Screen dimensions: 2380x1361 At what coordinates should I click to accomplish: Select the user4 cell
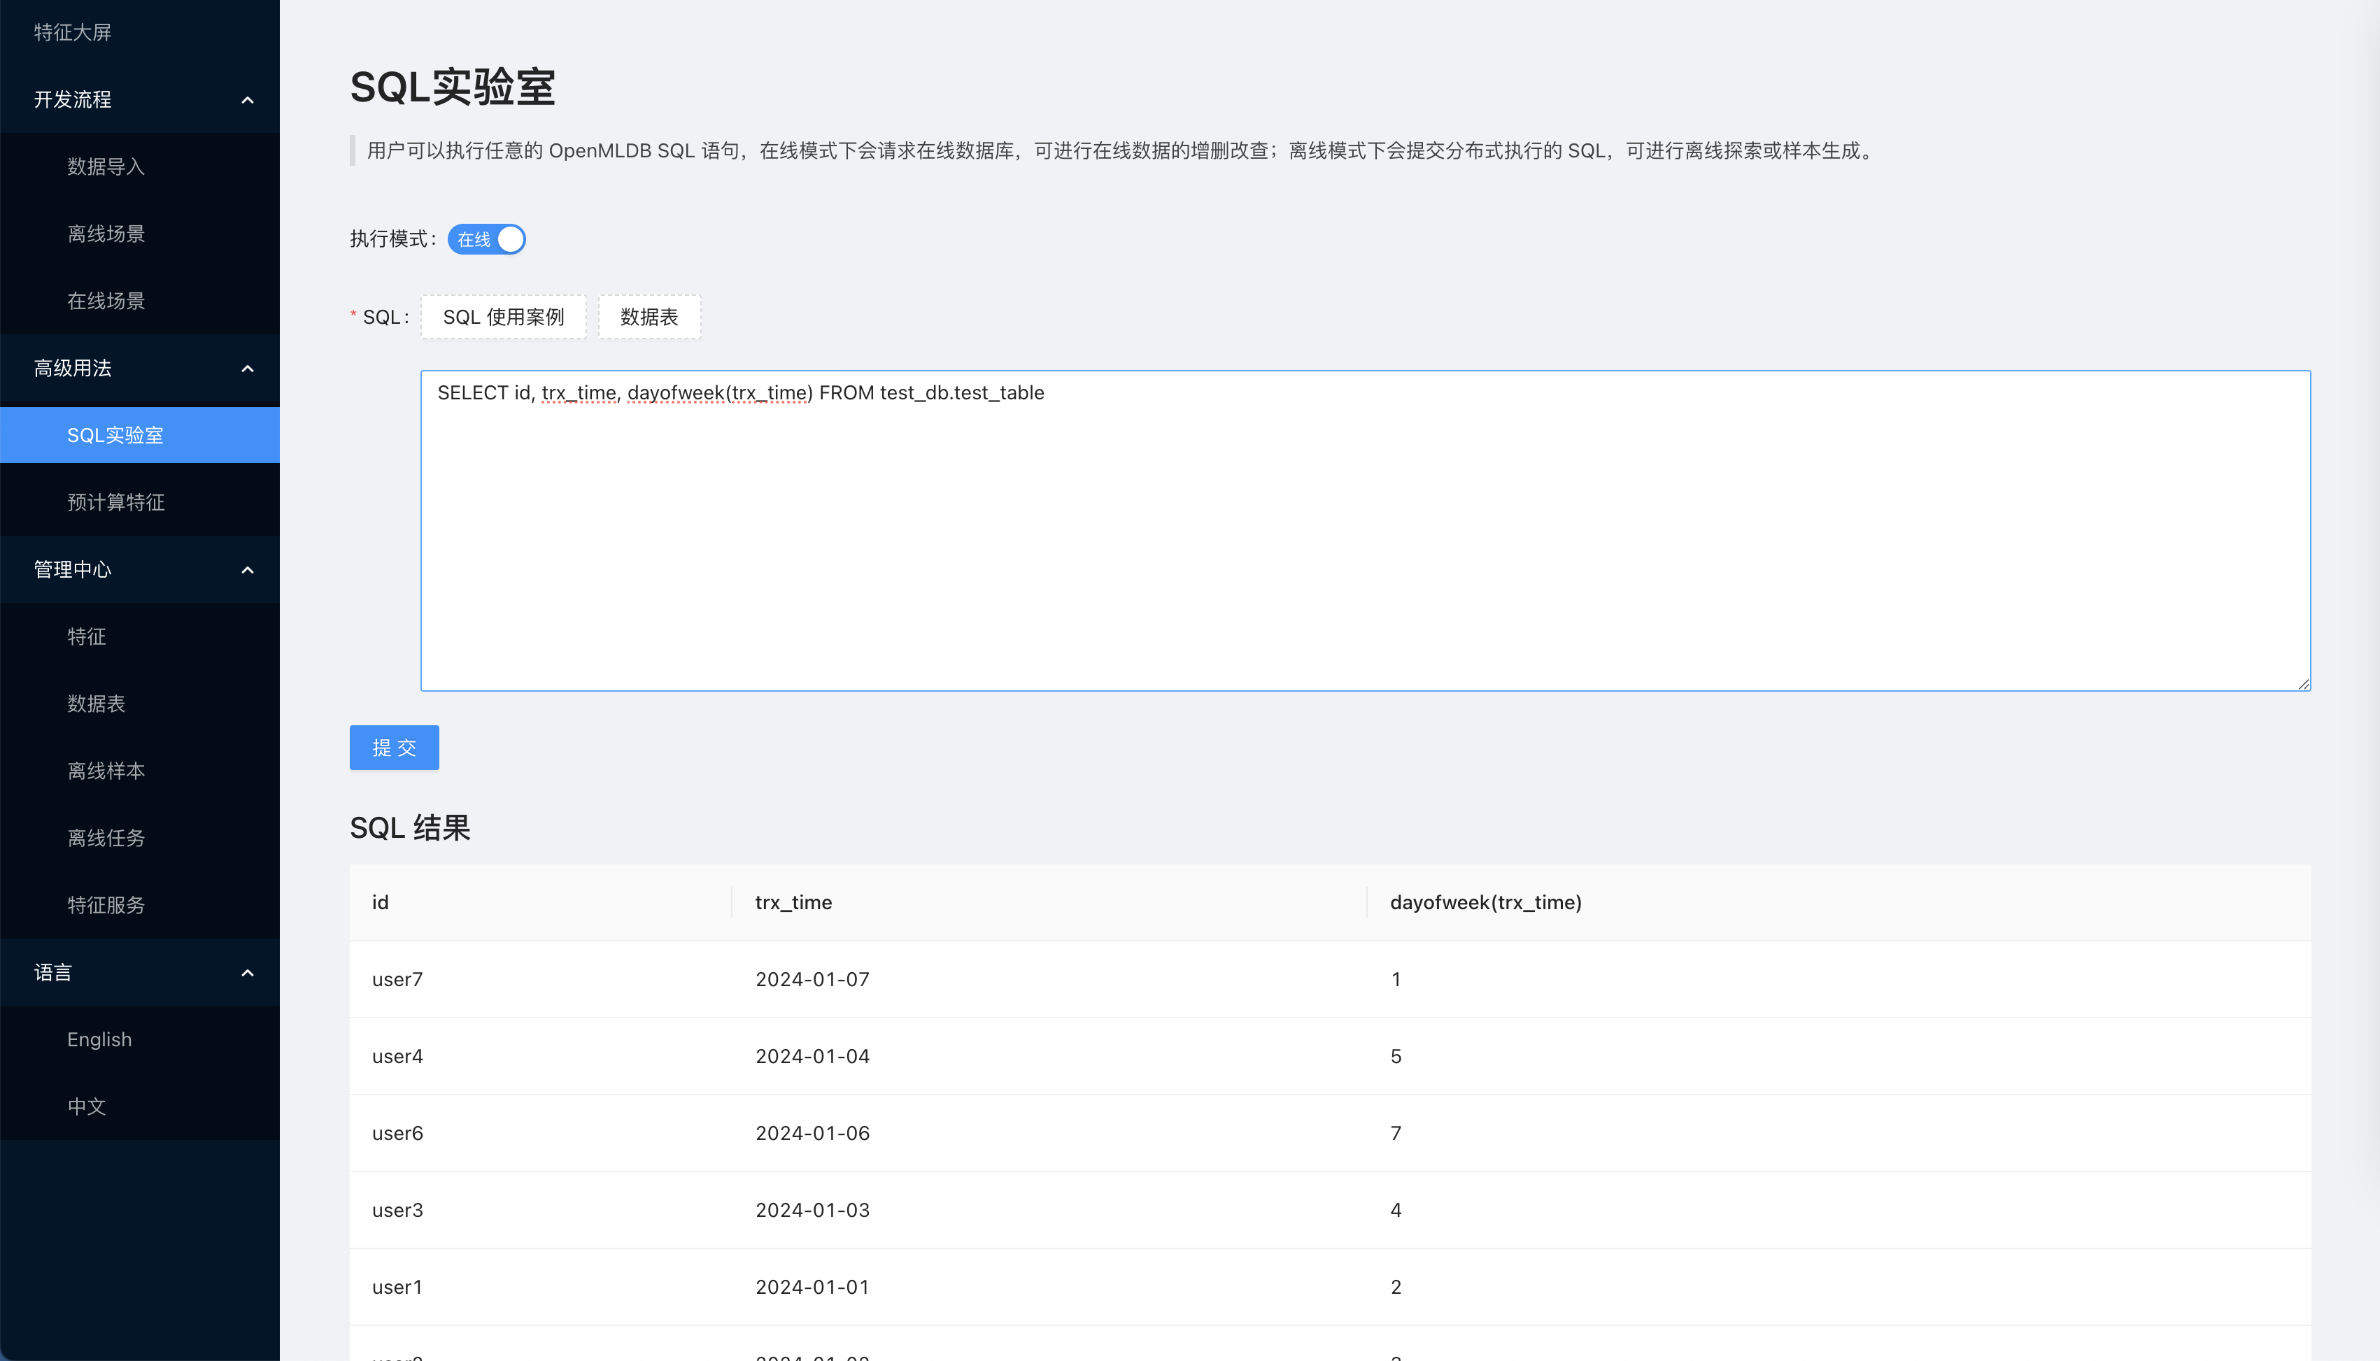pos(540,1056)
